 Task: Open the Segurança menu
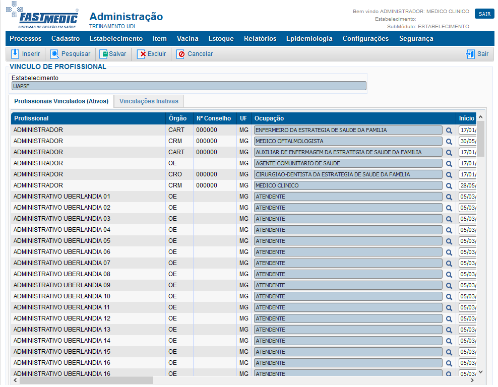point(416,39)
